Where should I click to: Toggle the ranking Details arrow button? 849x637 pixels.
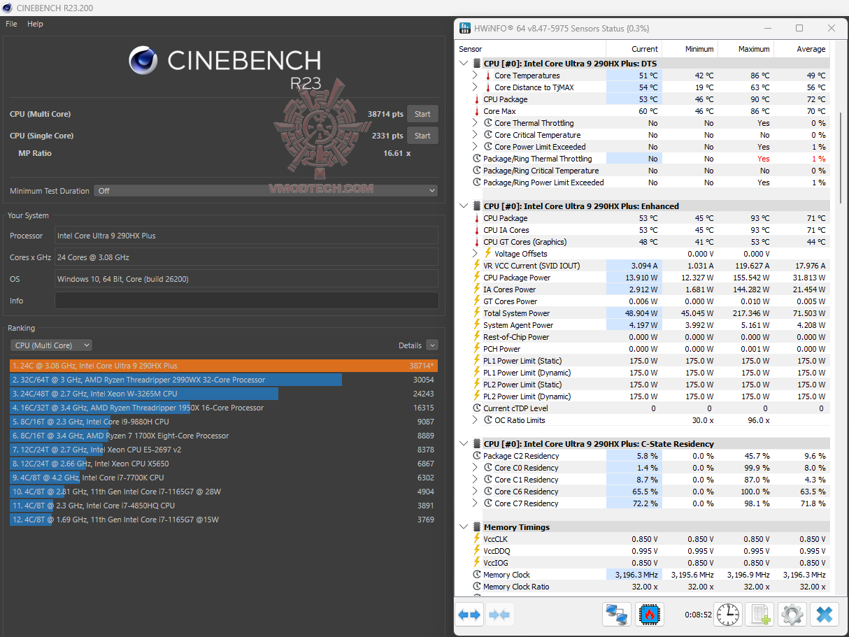431,345
